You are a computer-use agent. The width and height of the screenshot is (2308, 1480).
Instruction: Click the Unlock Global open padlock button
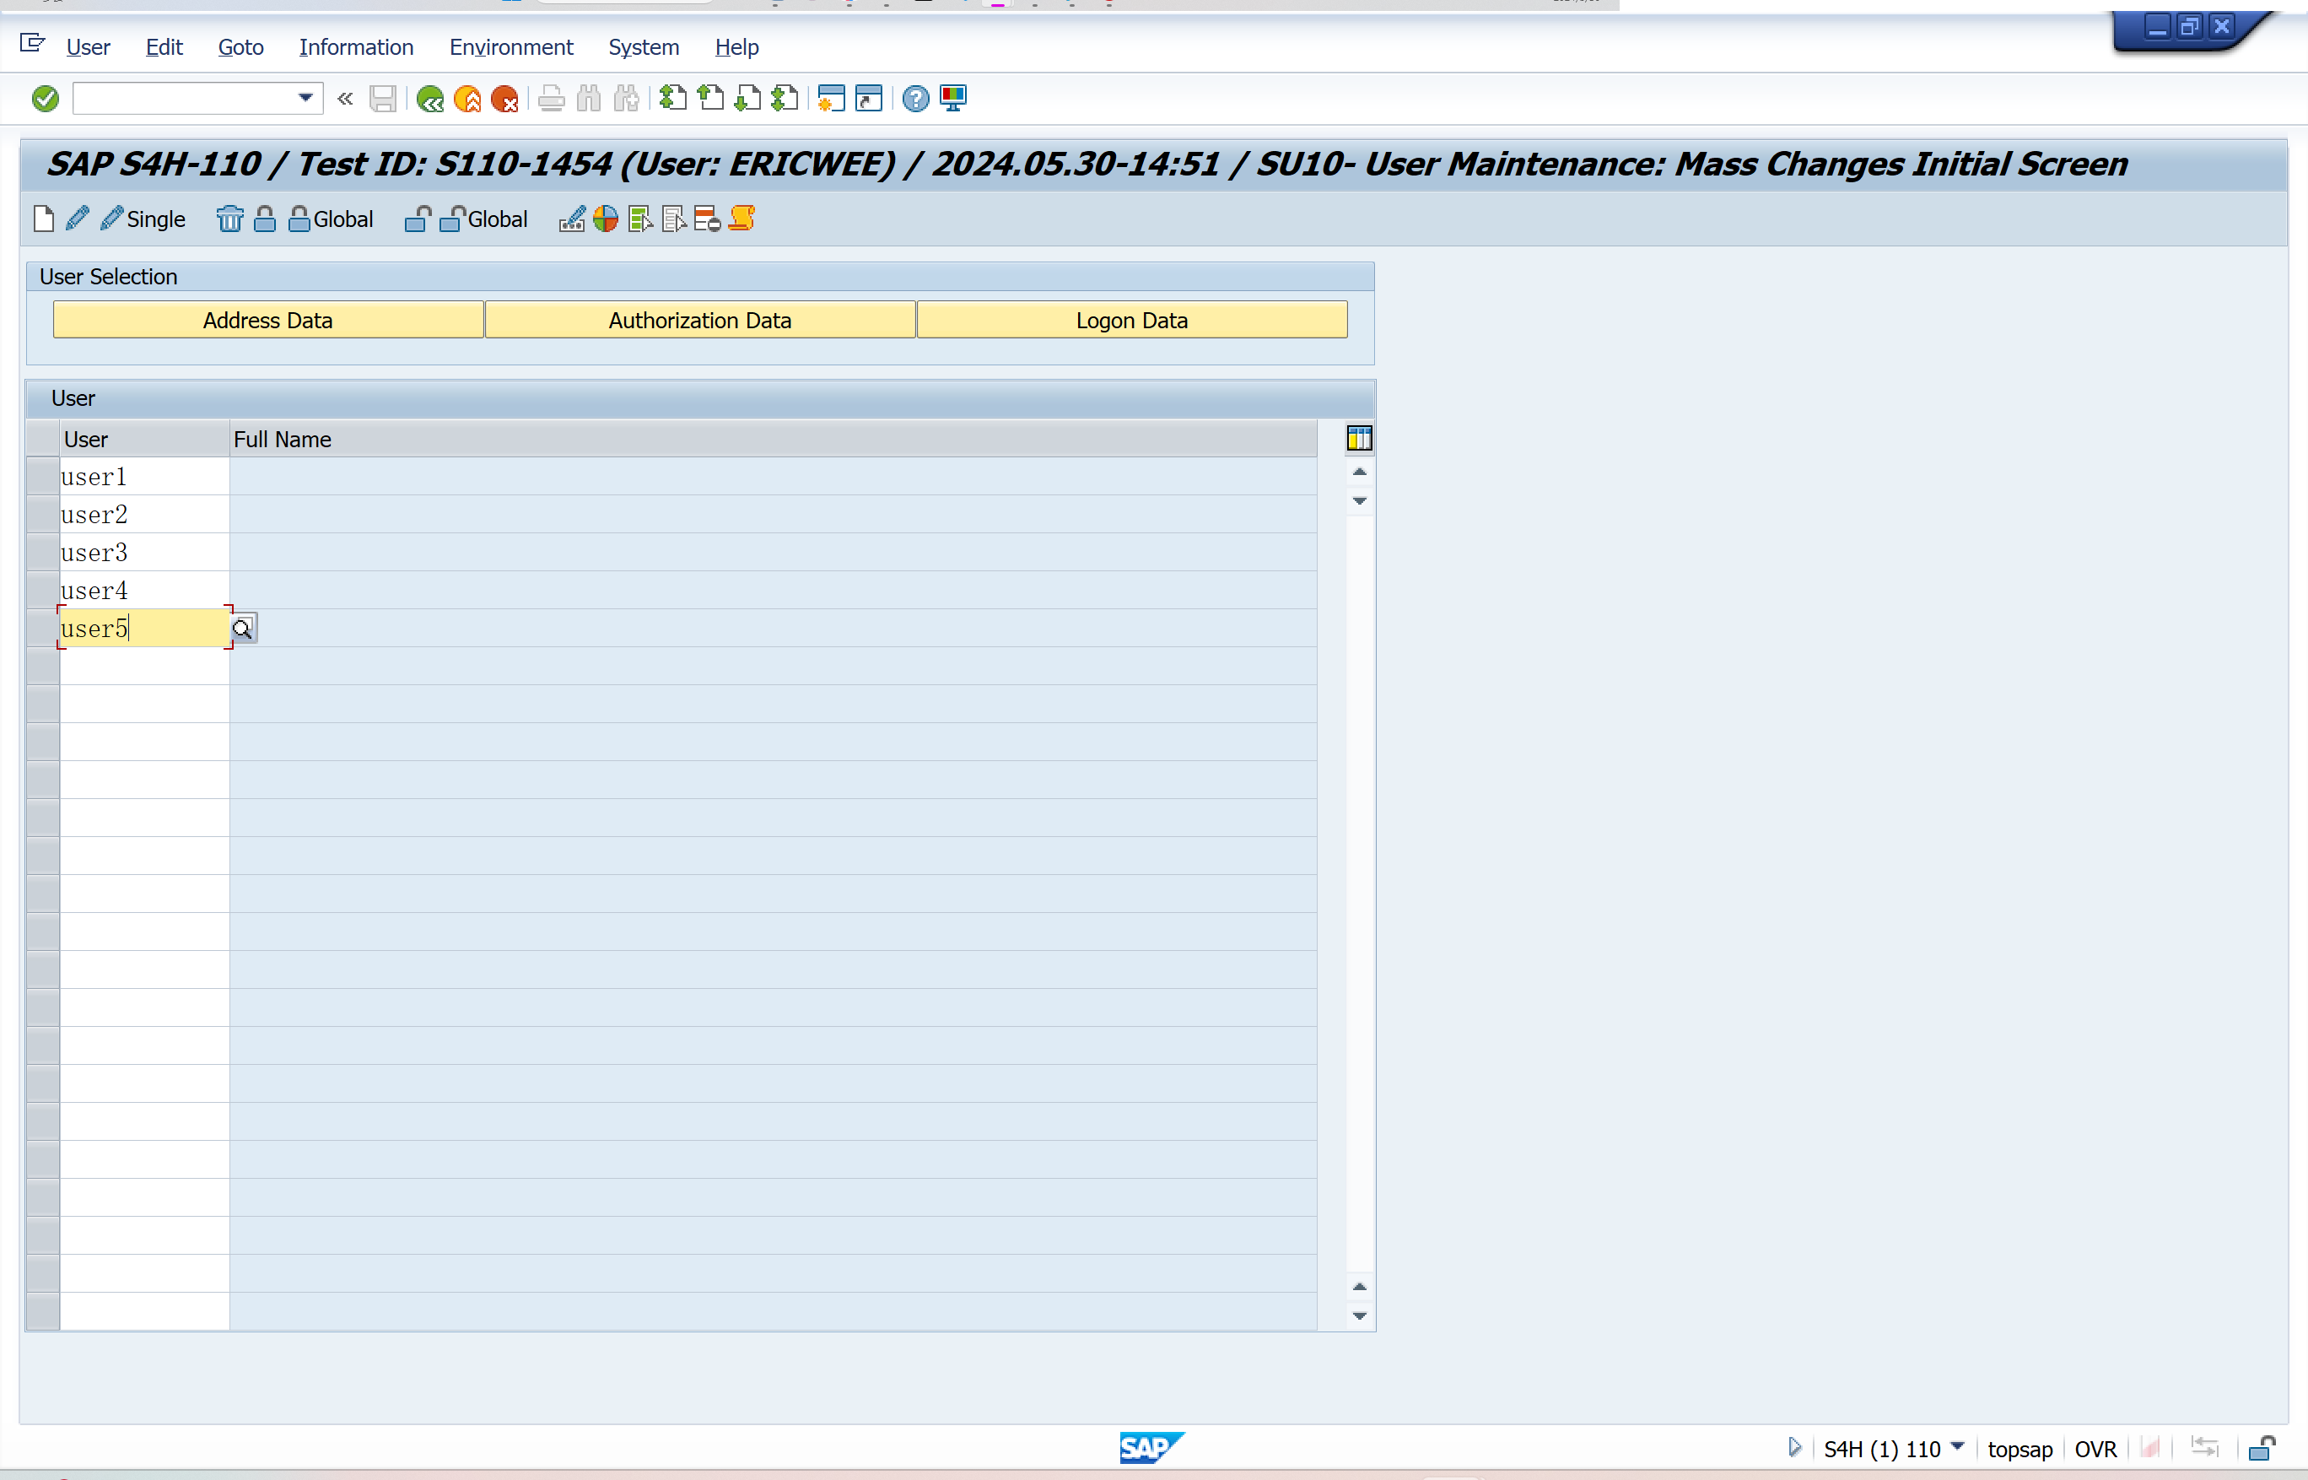485,219
